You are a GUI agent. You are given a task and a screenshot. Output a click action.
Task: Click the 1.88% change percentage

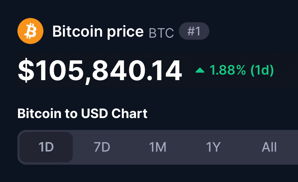(x=228, y=70)
